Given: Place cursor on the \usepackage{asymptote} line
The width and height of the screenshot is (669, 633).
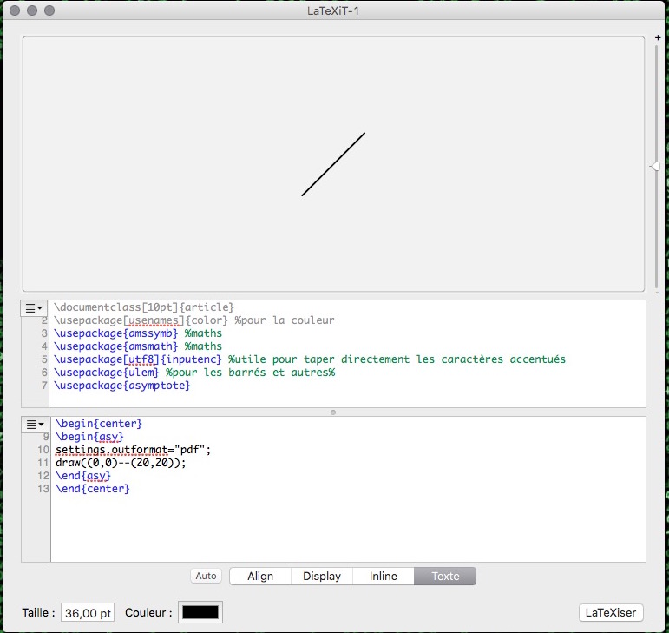Looking at the screenshot, I should [x=121, y=386].
